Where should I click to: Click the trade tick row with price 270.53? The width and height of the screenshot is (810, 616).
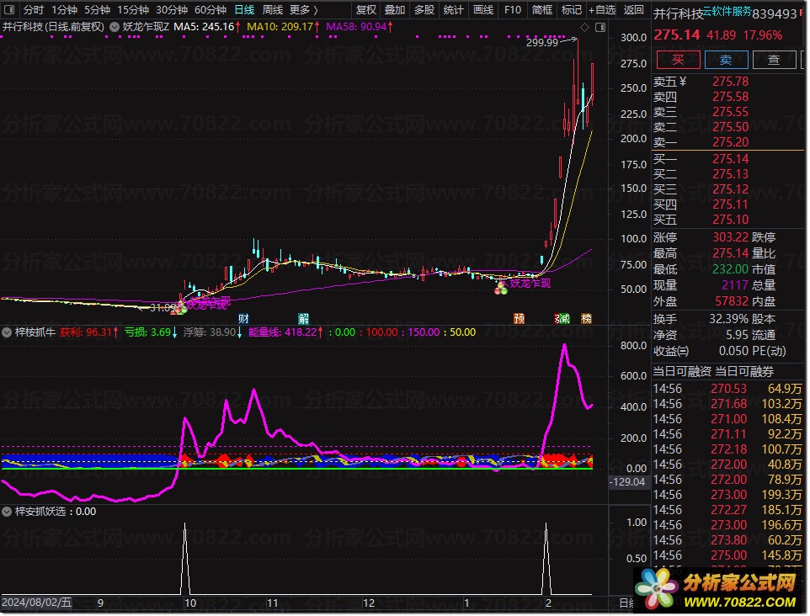pyautogui.click(x=728, y=388)
